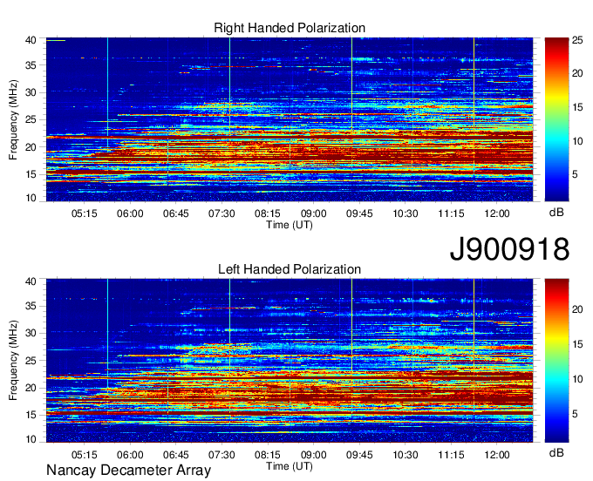Viewport: 593px width, 481px height.
Task: Click the 40 MHz tick on upper plot
Action: pyautogui.click(x=31, y=40)
